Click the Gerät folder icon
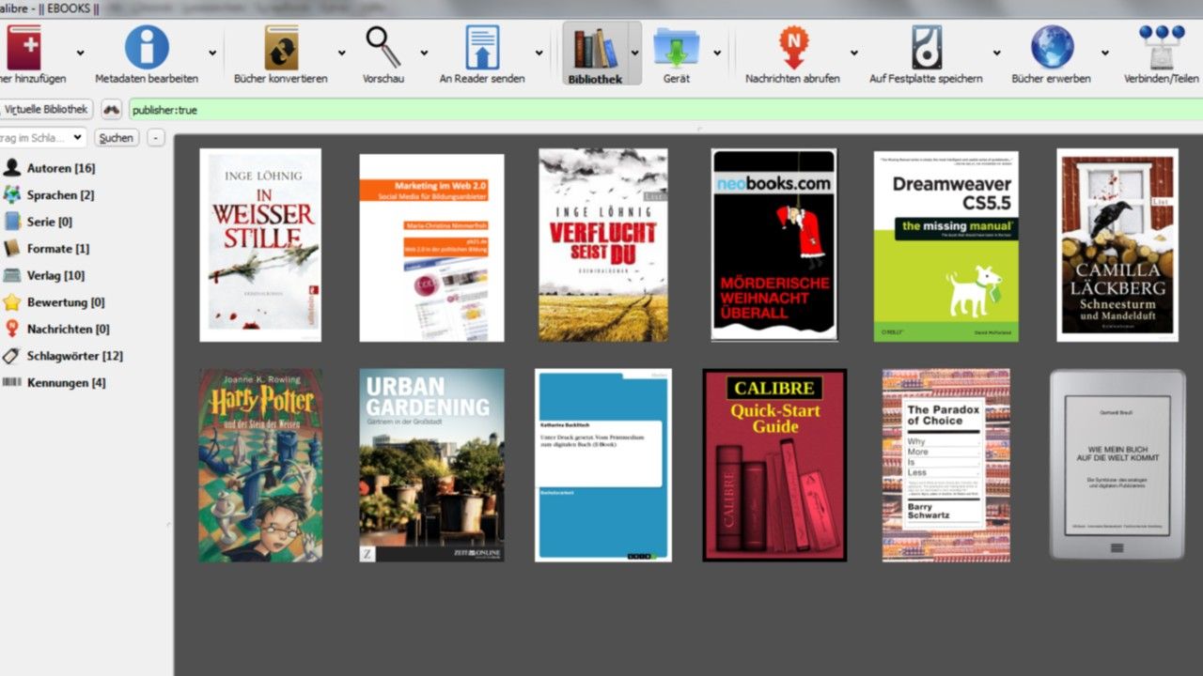Image resolution: width=1203 pixels, height=676 pixels. 676,47
